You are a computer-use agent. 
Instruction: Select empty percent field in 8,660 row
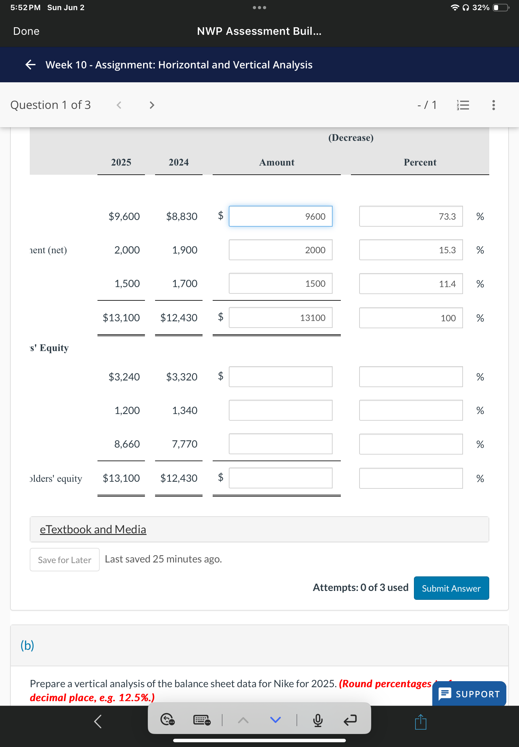coord(411,444)
